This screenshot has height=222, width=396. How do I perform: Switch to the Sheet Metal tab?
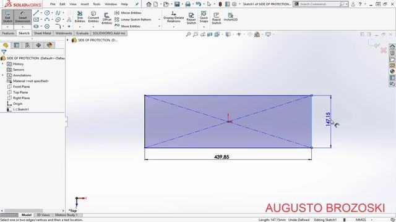(43, 33)
